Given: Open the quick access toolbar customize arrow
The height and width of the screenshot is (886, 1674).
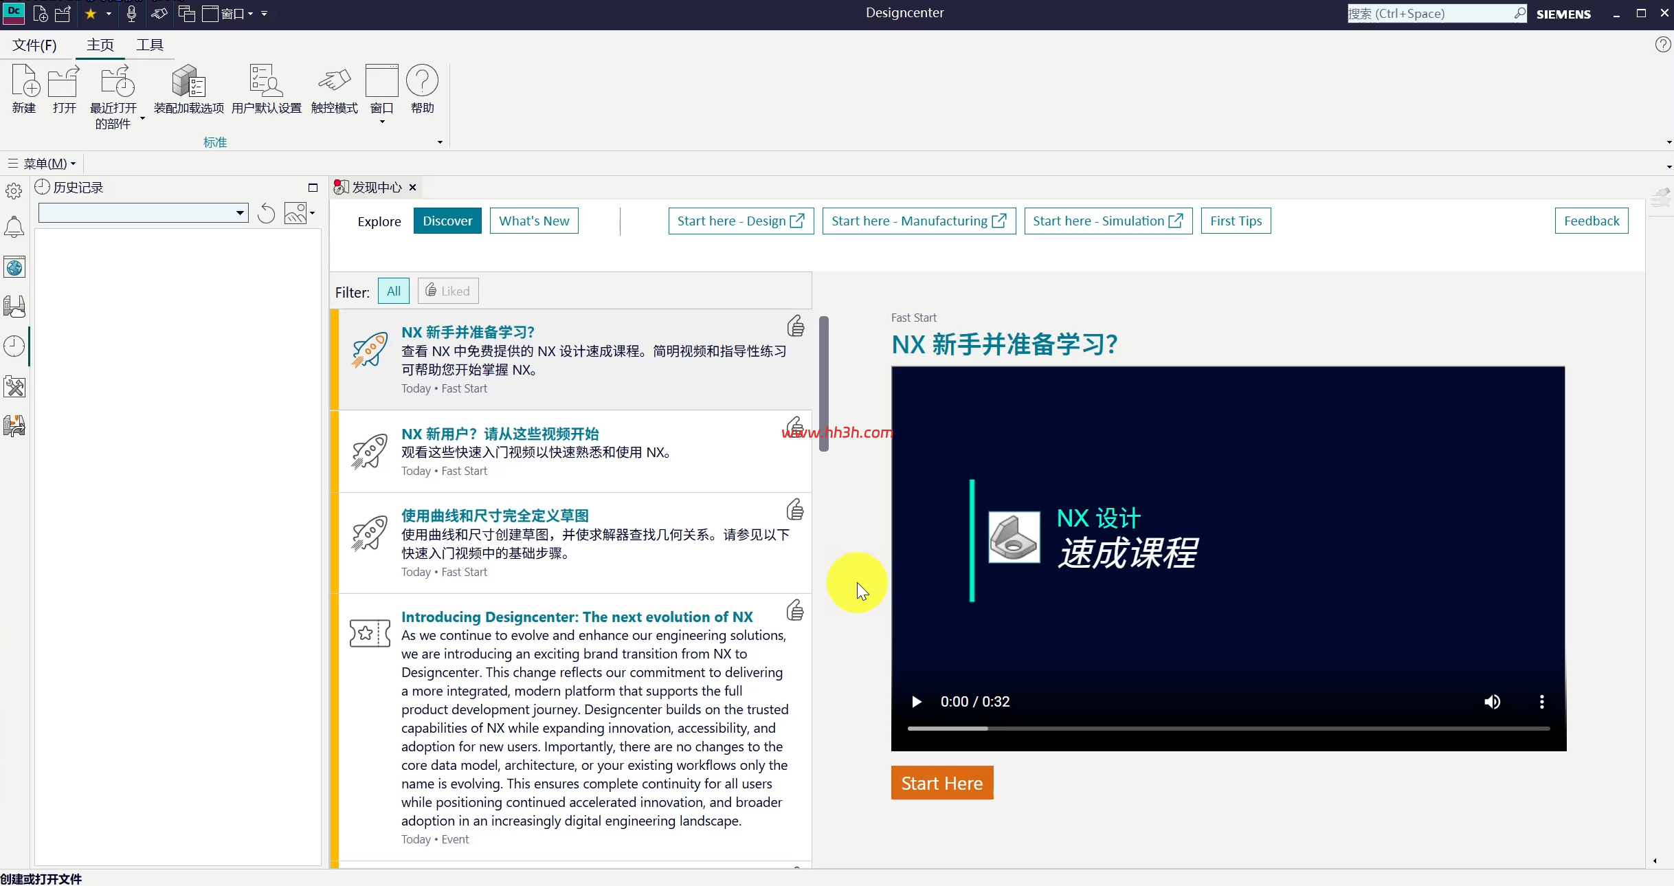Looking at the screenshot, I should pos(265,14).
